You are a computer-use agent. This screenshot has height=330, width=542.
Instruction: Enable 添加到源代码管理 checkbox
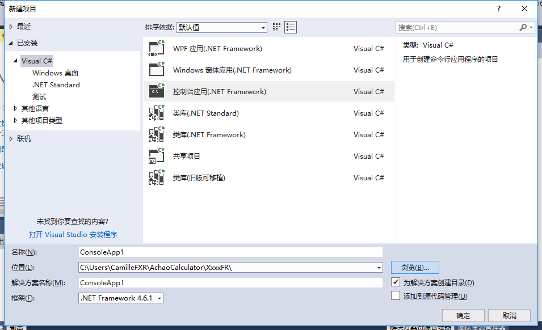click(396, 295)
